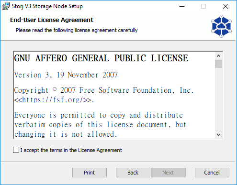Cancel the Storj setup wizard
The image size is (237, 185).
(x=212, y=173)
